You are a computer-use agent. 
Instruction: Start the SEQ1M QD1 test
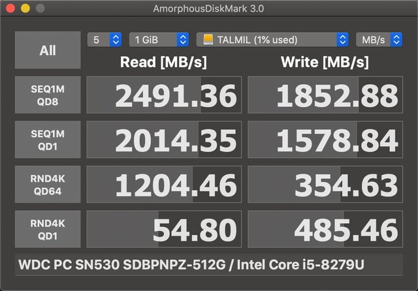tap(48, 140)
